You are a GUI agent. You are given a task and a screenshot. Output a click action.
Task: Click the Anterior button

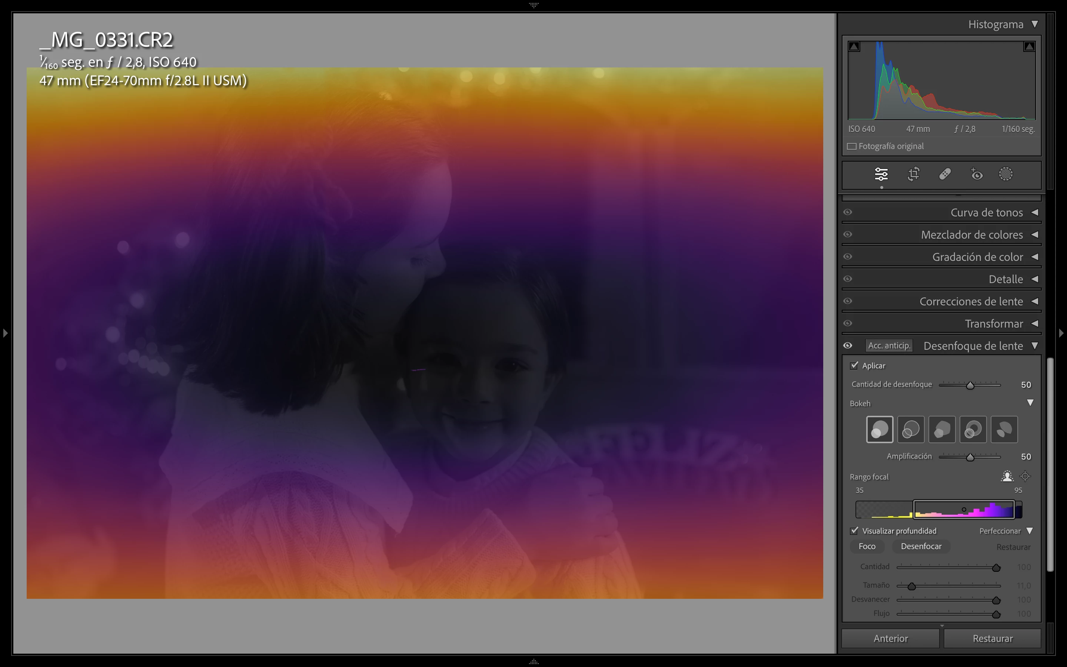pyautogui.click(x=890, y=638)
